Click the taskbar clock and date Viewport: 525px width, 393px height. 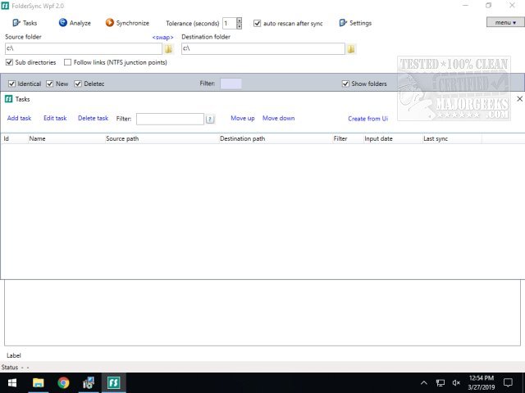click(482, 382)
